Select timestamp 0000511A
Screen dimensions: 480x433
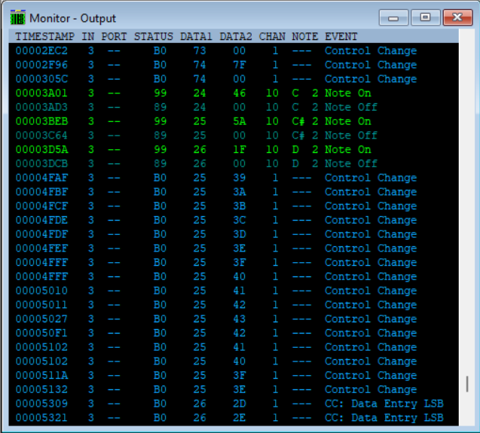41,375
